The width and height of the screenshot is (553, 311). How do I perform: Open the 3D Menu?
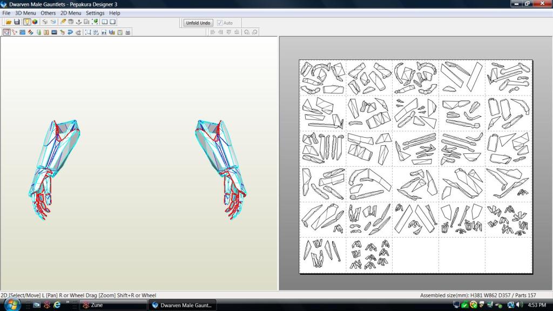click(25, 13)
